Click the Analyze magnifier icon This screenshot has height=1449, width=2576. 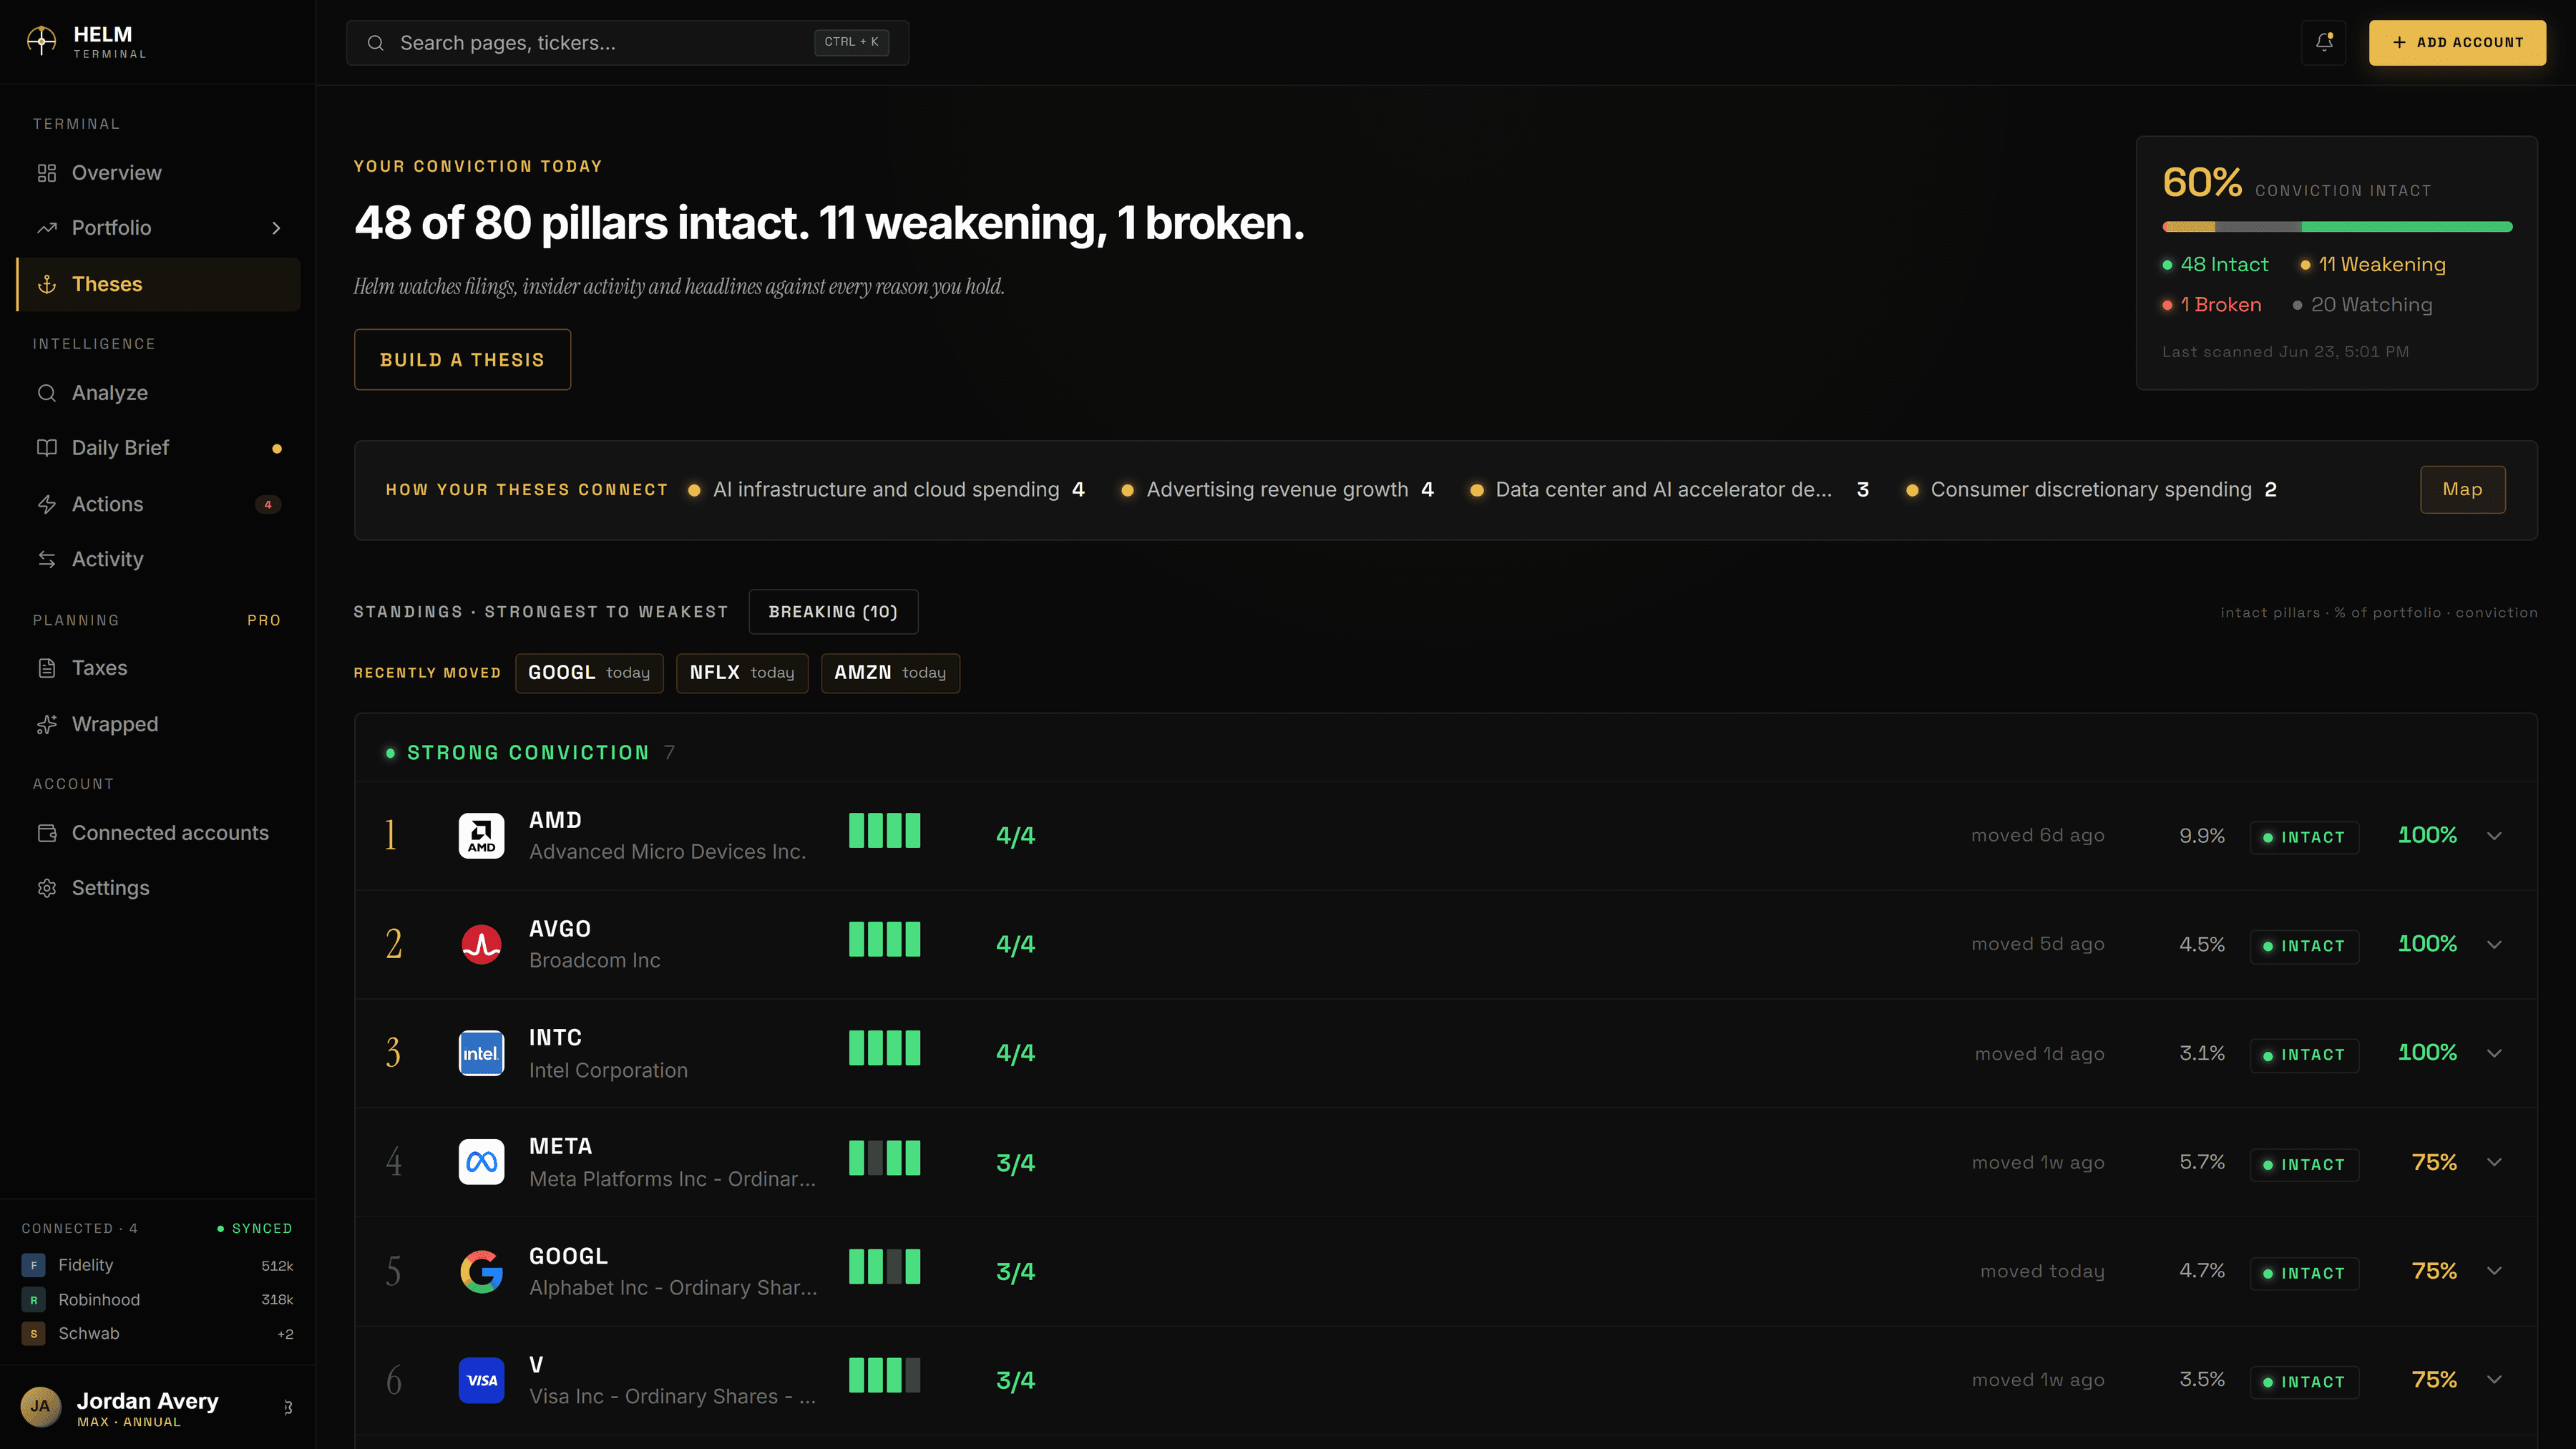pyautogui.click(x=47, y=393)
